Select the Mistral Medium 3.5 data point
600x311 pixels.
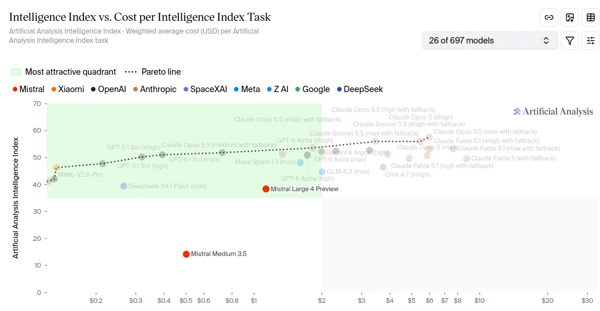point(186,254)
